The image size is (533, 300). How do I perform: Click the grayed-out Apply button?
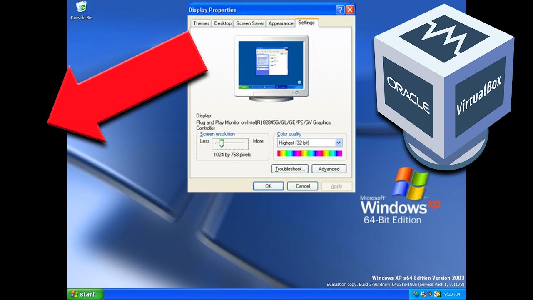click(336, 186)
